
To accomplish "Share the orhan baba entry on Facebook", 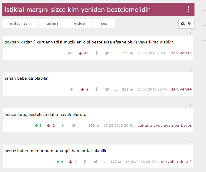I will [96, 89].
